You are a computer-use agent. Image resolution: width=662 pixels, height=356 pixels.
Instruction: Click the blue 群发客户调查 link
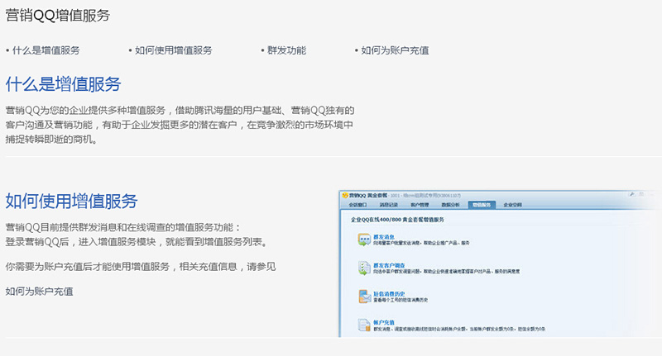coord(389,265)
